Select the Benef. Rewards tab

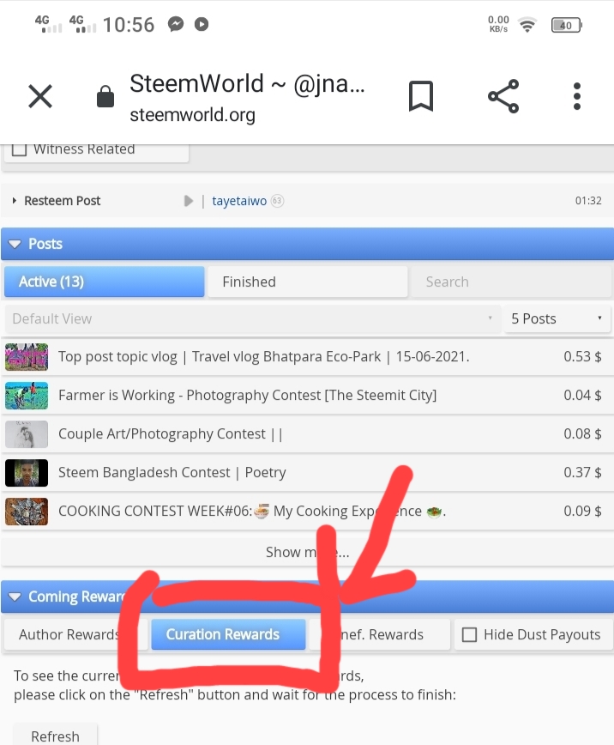[379, 634]
